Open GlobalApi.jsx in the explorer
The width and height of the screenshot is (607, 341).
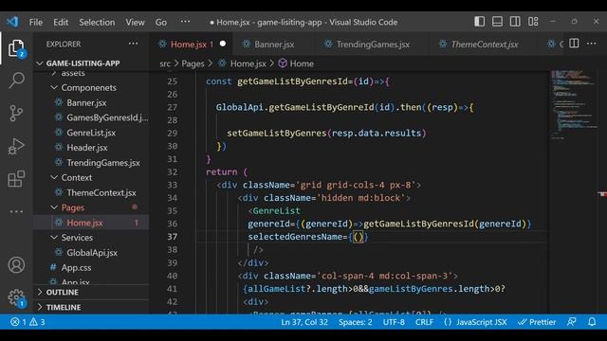(x=92, y=253)
